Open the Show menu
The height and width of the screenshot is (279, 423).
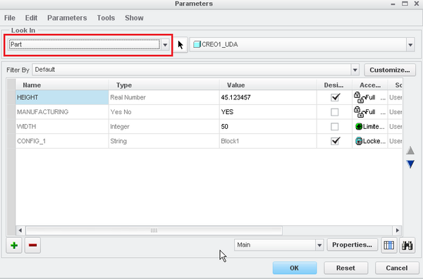coord(134,18)
